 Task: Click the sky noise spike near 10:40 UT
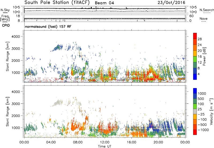coord(96,7)
